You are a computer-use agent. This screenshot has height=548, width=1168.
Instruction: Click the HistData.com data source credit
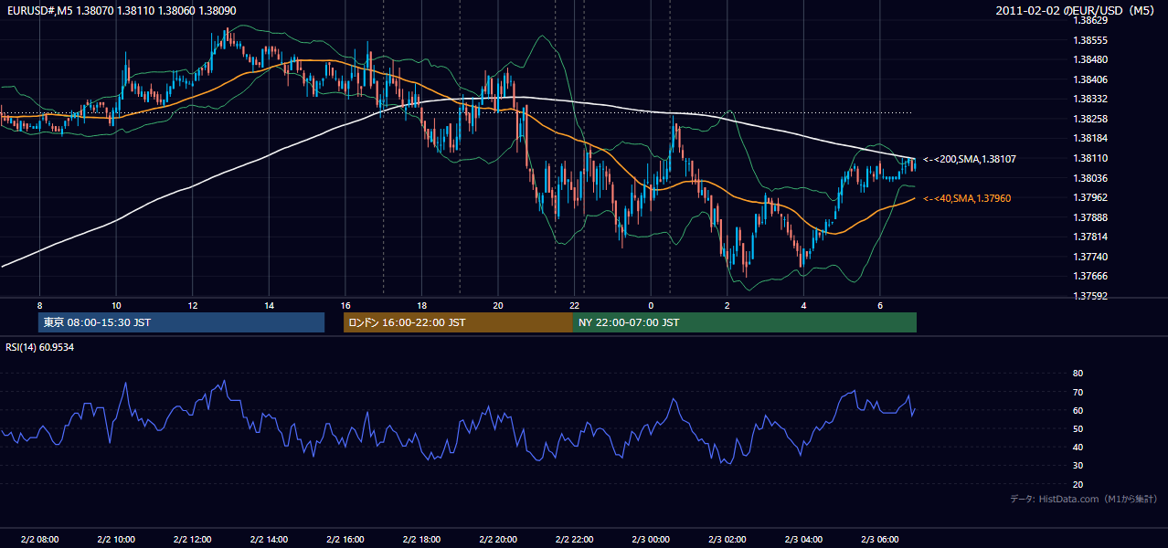(x=1084, y=499)
